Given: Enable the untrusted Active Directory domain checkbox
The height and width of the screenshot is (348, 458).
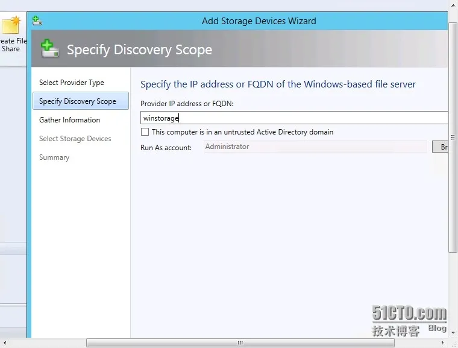Looking at the screenshot, I should 145,132.
